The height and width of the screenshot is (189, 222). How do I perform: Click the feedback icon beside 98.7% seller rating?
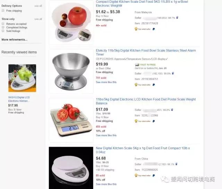177,18
